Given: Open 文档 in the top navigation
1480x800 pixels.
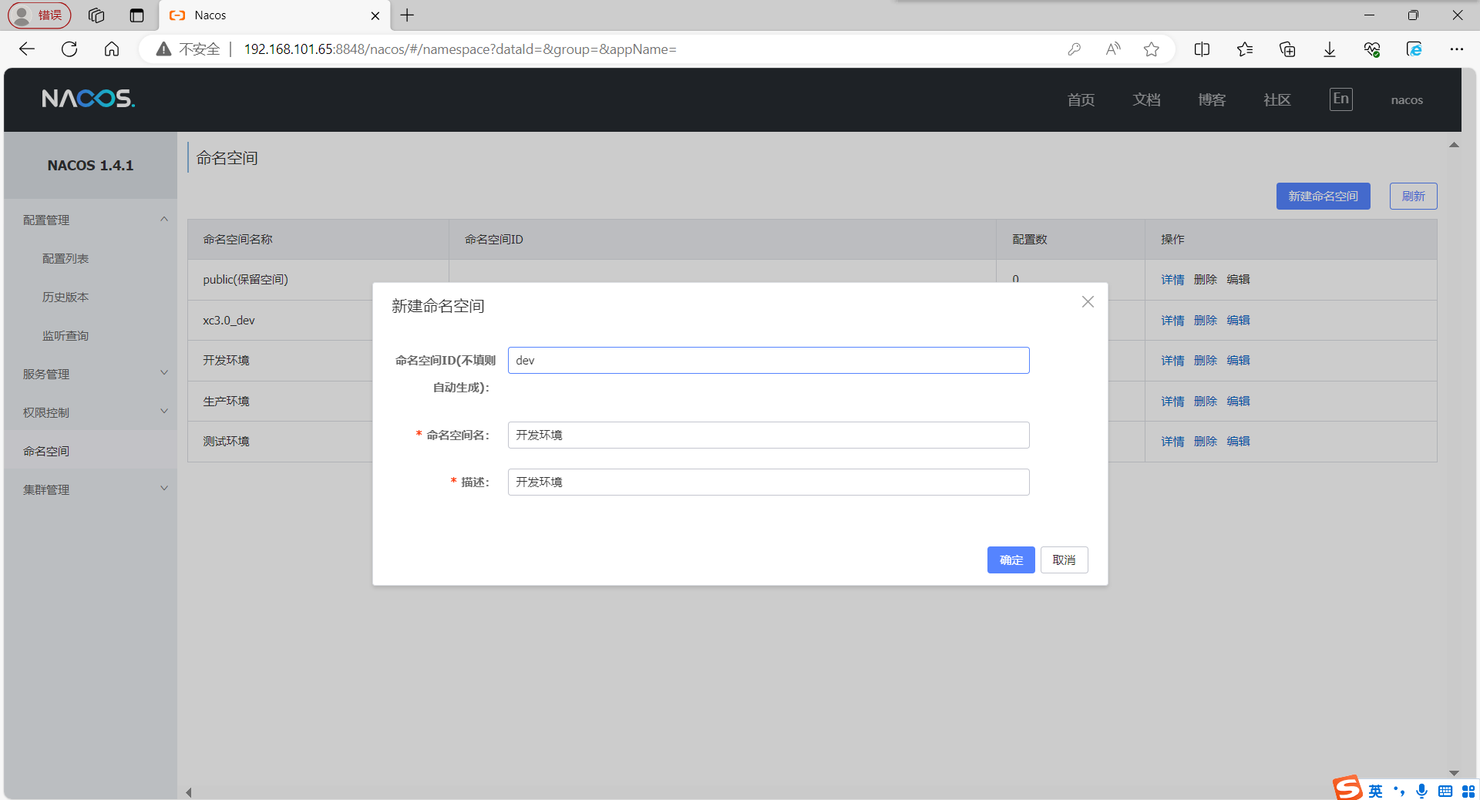Looking at the screenshot, I should (1146, 100).
